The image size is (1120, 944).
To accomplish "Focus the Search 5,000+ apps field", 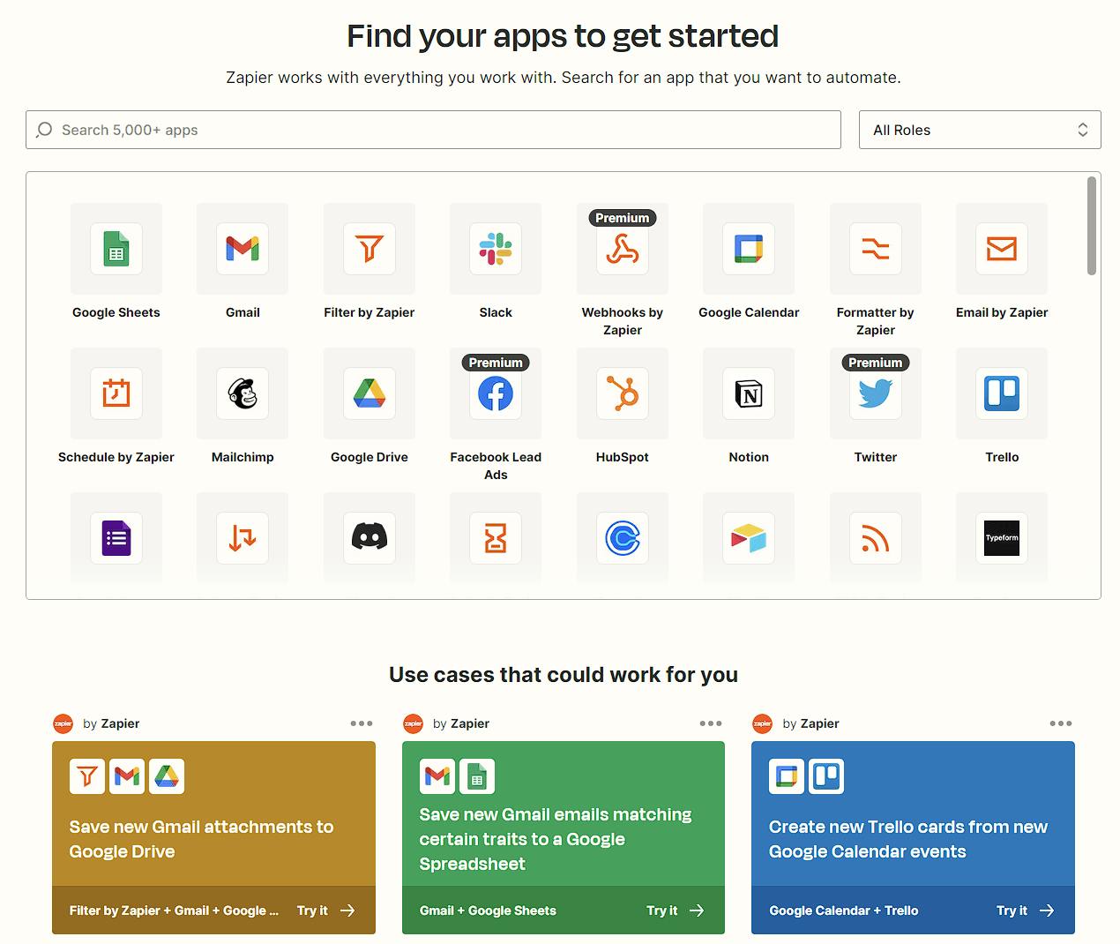I will click(x=433, y=130).
